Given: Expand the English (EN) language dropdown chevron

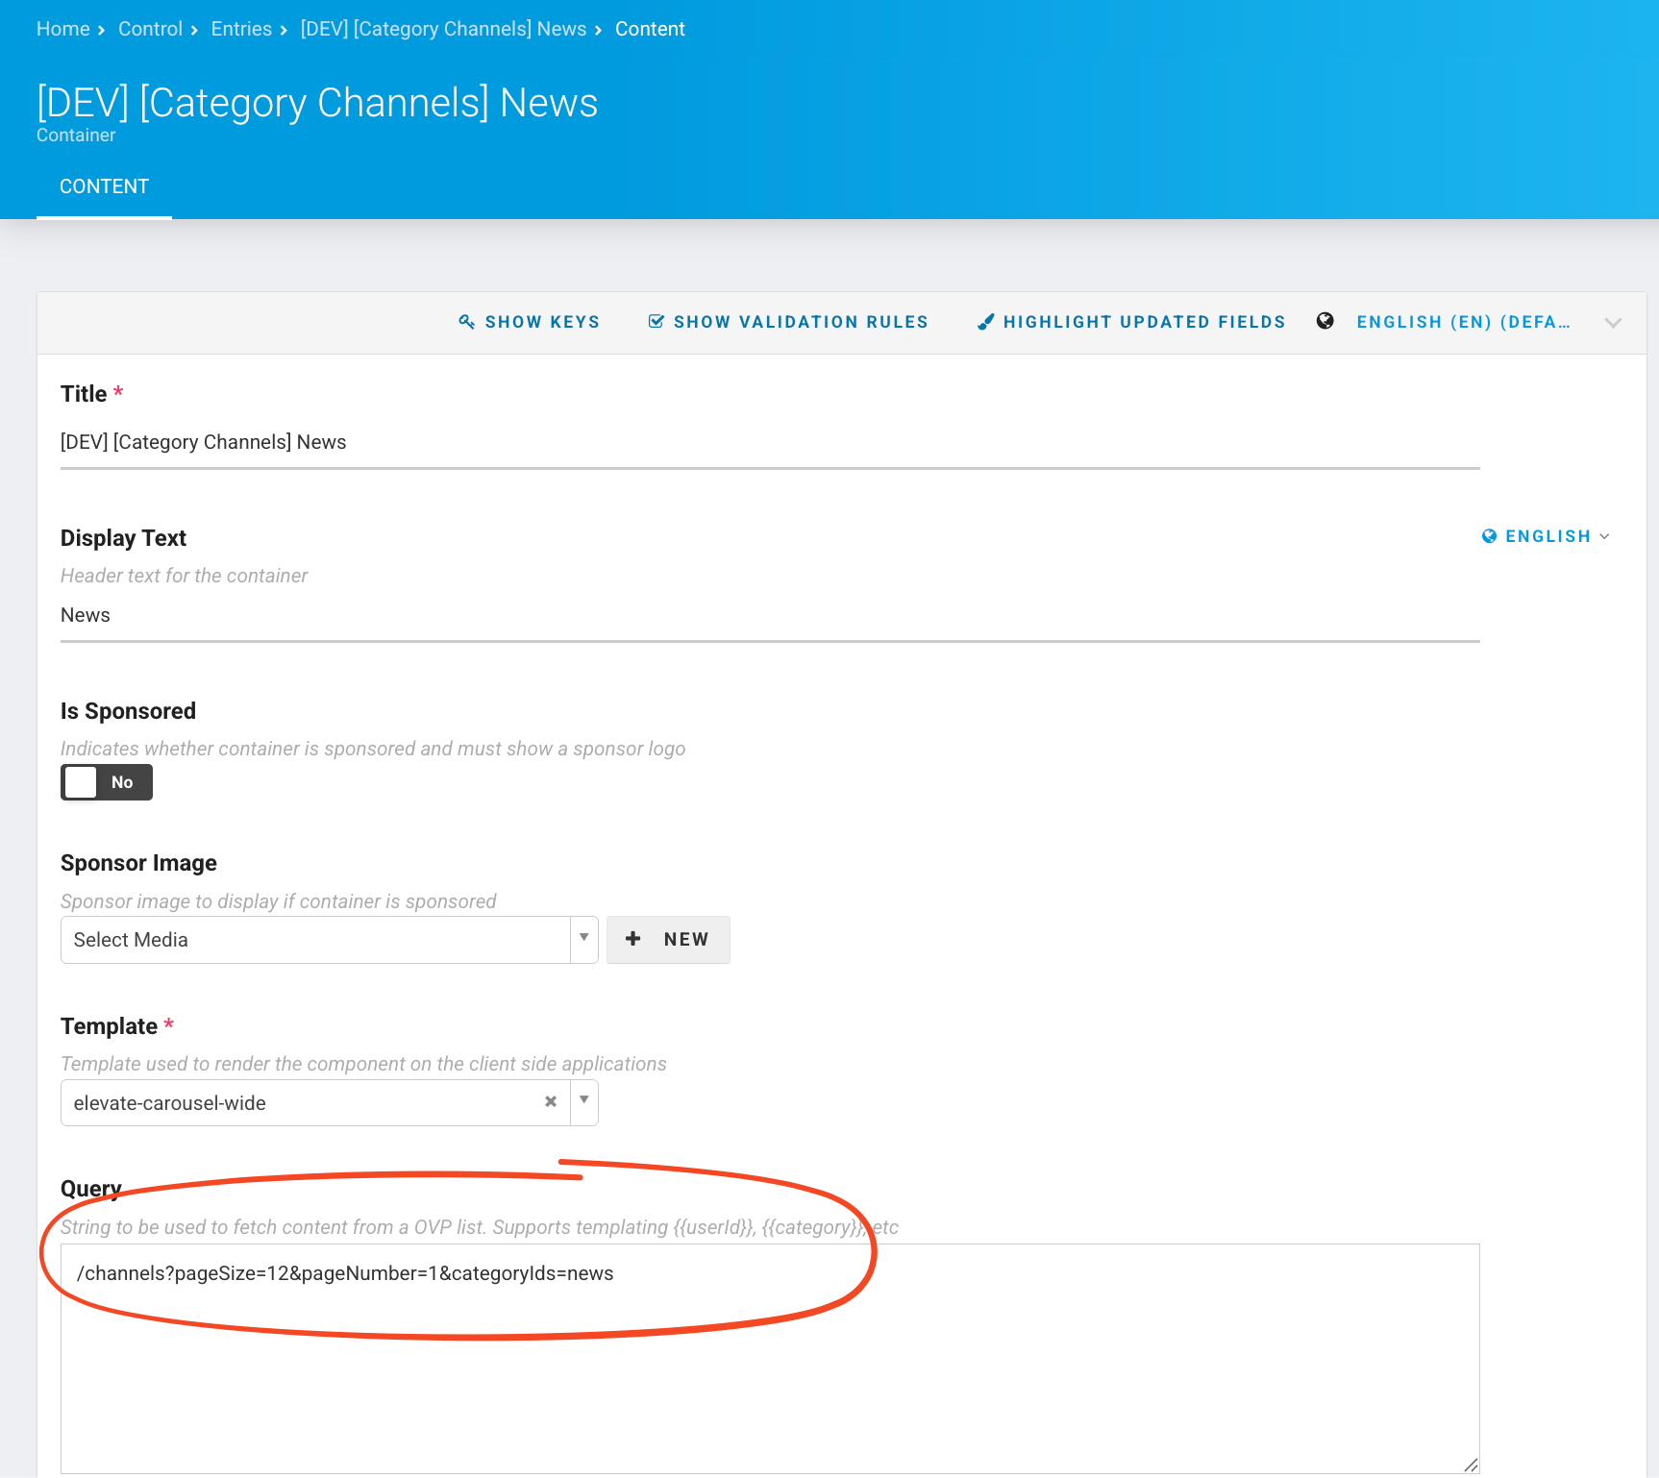Looking at the screenshot, I should 1613,323.
